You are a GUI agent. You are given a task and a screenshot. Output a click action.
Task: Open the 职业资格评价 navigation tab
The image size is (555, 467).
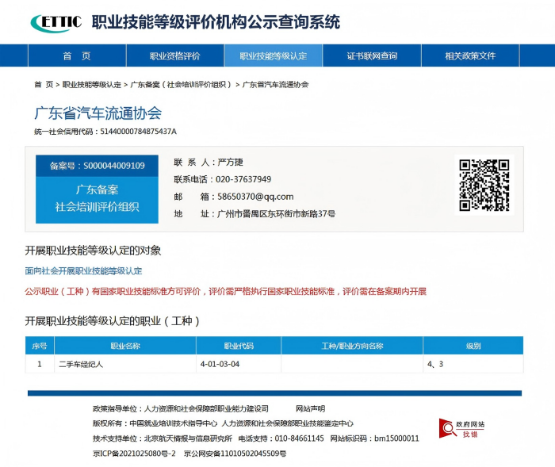coord(175,56)
